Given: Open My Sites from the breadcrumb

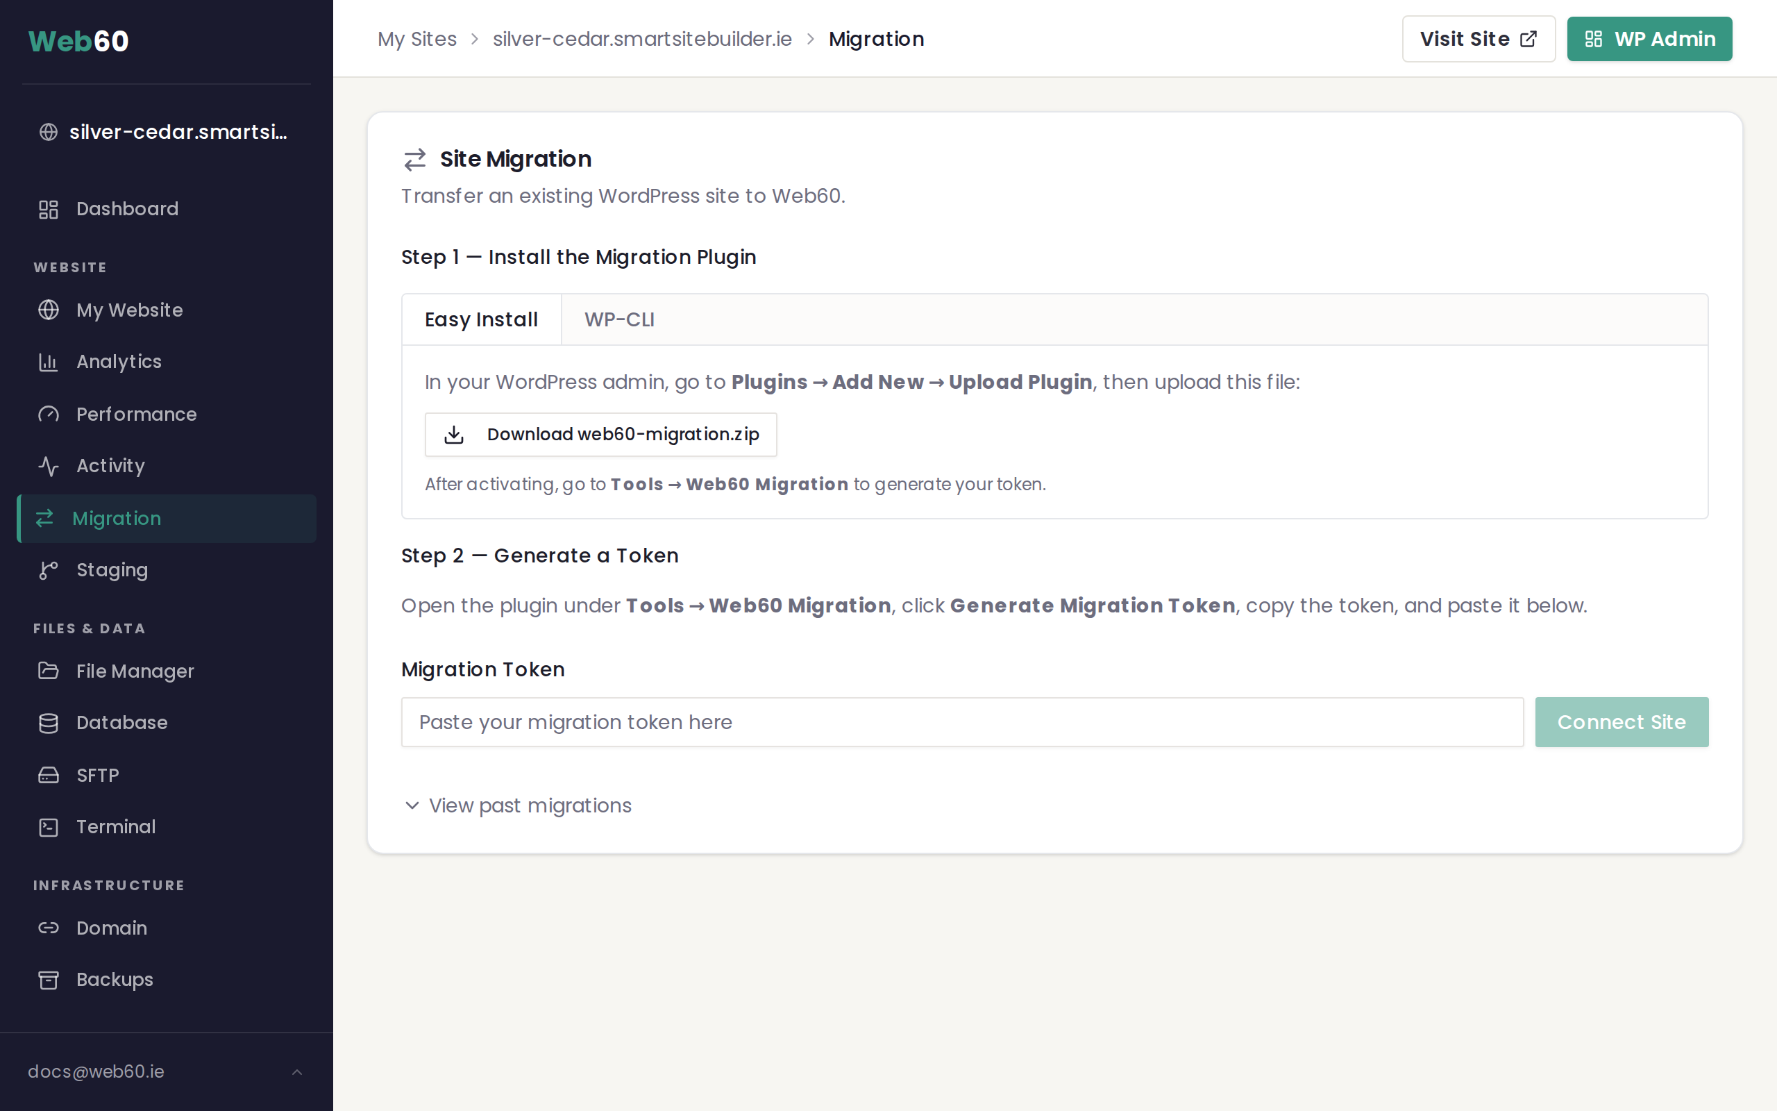Looking at the screenshot, I should (x=416, y=38).
